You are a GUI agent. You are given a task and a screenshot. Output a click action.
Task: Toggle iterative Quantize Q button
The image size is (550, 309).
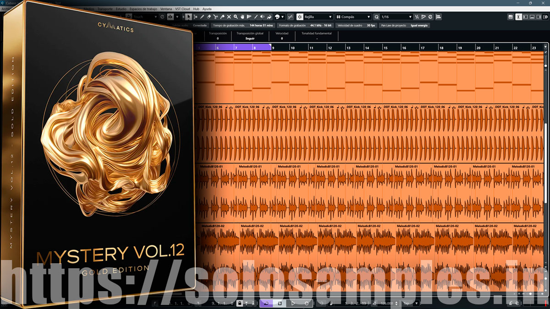(376, 16)
